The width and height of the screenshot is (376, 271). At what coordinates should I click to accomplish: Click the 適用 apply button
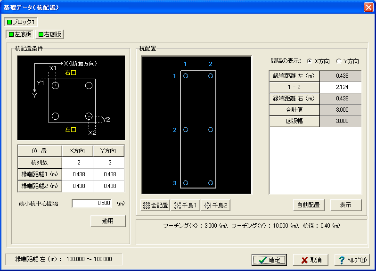point(108,221)
